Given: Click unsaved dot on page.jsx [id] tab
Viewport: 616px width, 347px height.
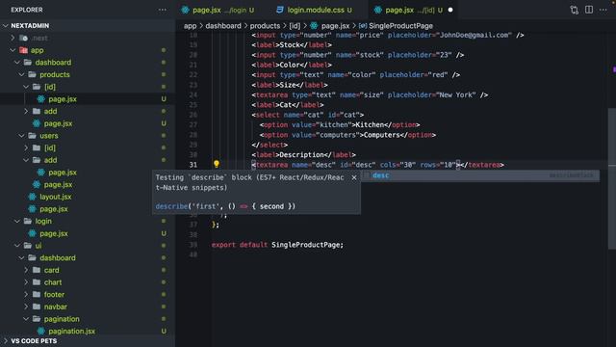Looking at the screenshot, I should click(450, 10).
